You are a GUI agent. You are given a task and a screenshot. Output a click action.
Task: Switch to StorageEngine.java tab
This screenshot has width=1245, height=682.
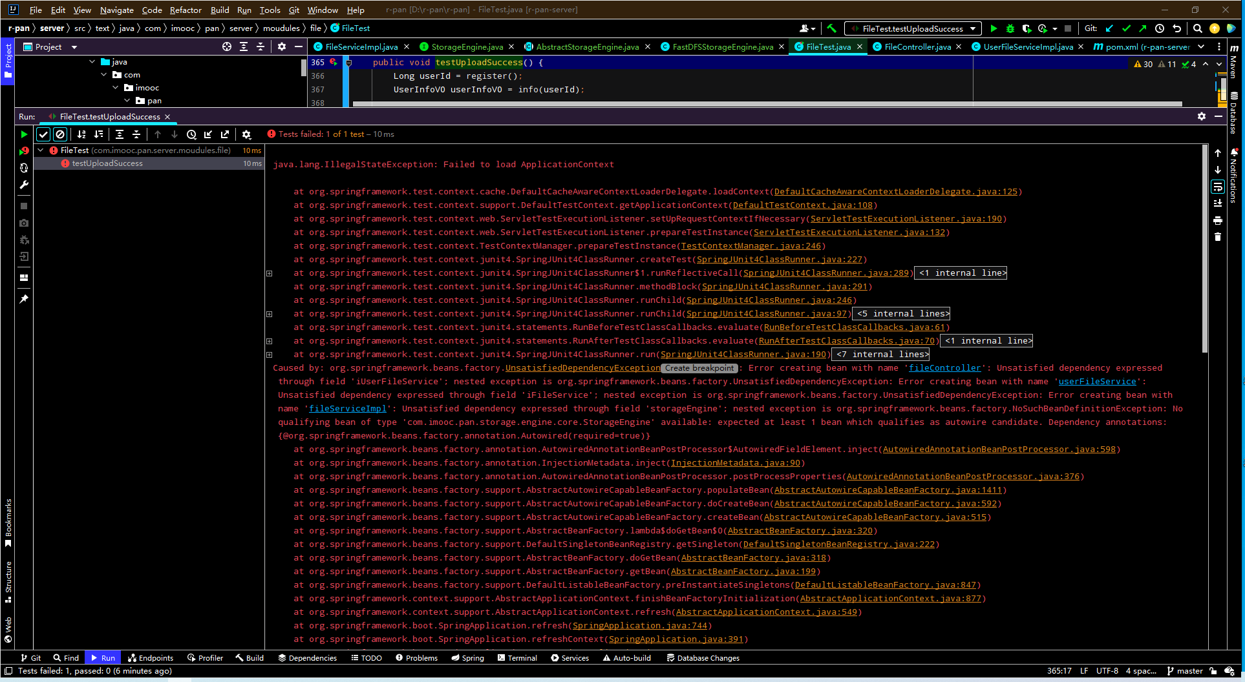[x=467, y=46]
